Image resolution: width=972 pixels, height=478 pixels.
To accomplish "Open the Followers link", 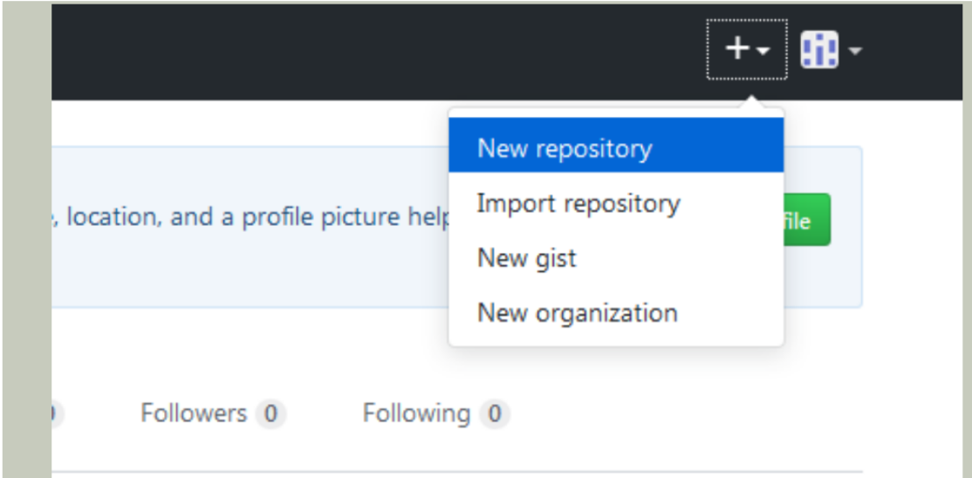I will click(194, 413).
